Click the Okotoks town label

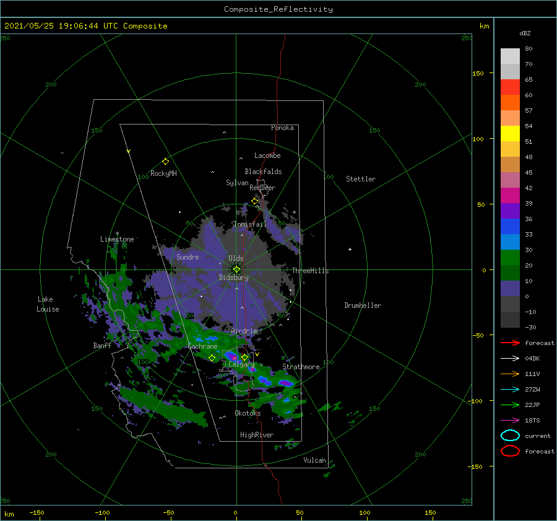tap(248, 413)
